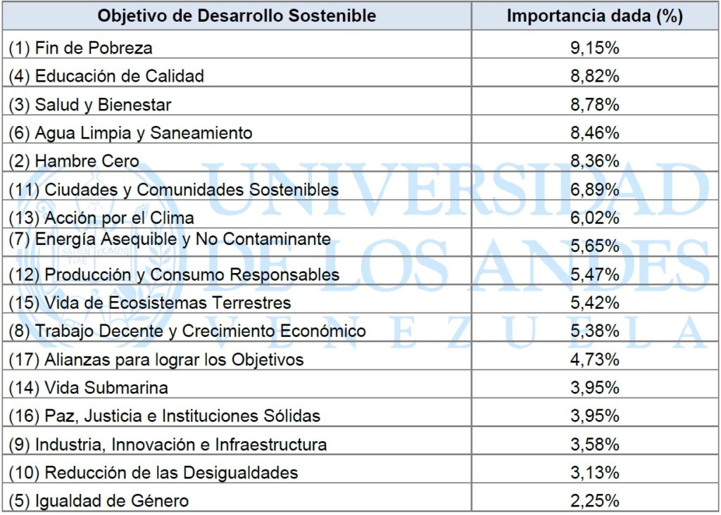Click the 'Objetivo de Desarrollo Sostenible' column header
Image resolution: width=721 pixels, height=515 pixels.
click(x=237, y=16)
